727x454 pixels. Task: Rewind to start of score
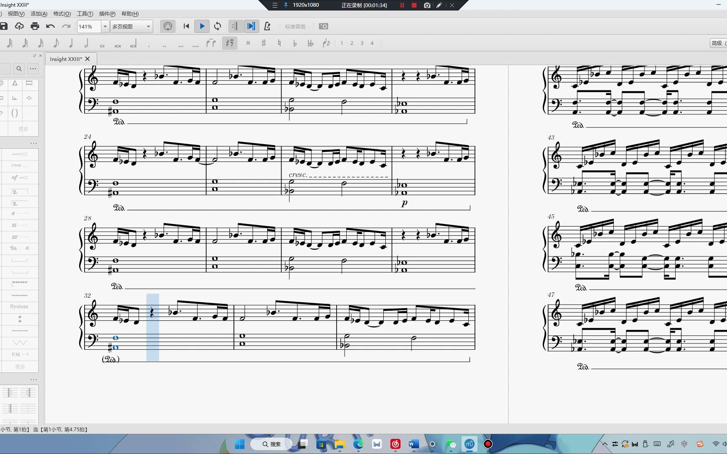tap(186, 26)
